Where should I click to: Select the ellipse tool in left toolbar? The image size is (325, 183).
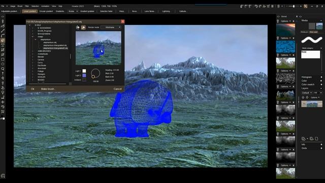click(x=3, y=64)
